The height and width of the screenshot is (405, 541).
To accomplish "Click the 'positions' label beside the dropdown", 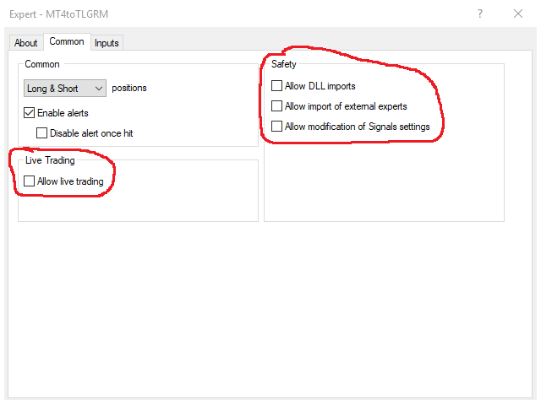I will point(128,88).
